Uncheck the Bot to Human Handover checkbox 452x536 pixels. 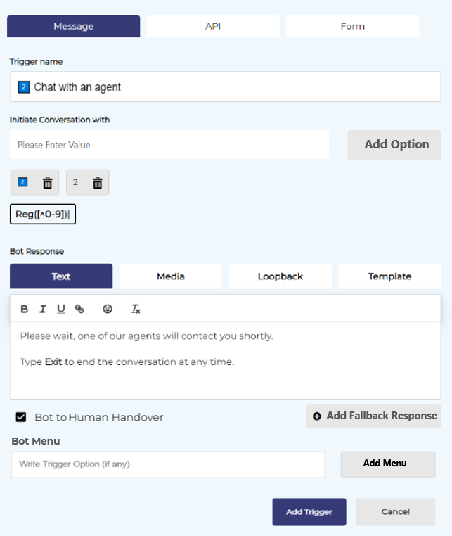(22, 417)
